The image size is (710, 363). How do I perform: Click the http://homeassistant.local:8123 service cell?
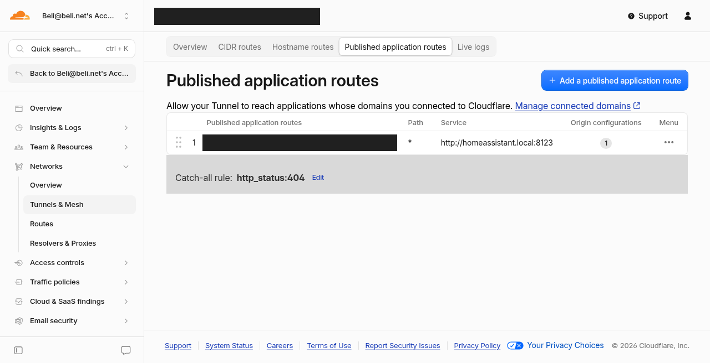497,143
